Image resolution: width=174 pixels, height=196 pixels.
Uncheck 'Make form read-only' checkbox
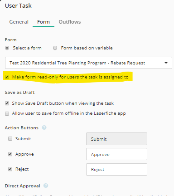point(7,77)
